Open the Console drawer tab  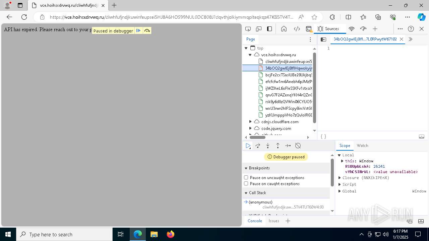[x=255, y=221]
